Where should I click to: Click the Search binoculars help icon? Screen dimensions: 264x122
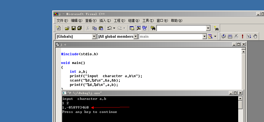tap(216, 28)
